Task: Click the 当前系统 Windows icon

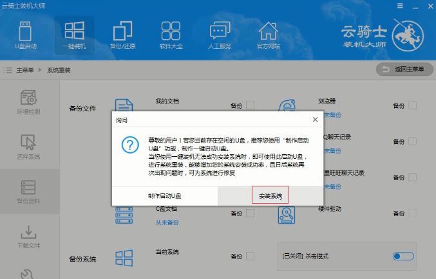Action: (124, 258)
